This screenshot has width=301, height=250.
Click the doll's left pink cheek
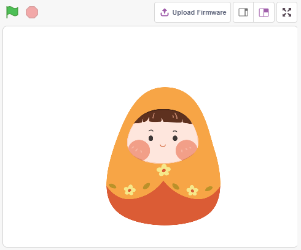click(139, 150)
